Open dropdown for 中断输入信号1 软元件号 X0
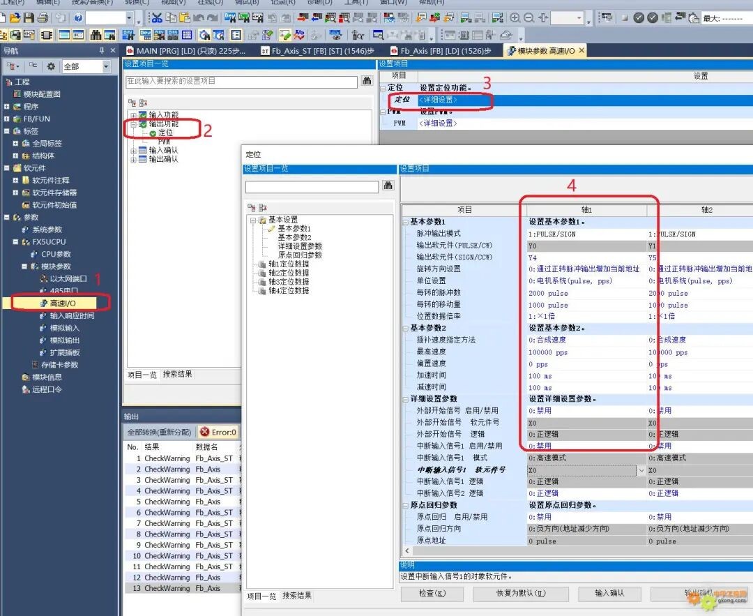Viewport: 753px width, 616px height. pyautogui.click(x=641, y=470)
